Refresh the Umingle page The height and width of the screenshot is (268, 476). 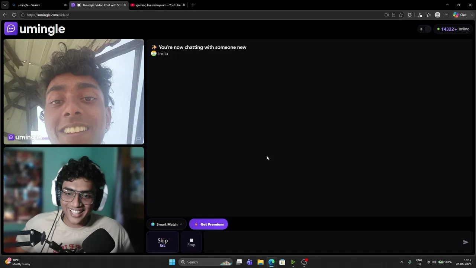pyautogui.click(x=14, y=15)
